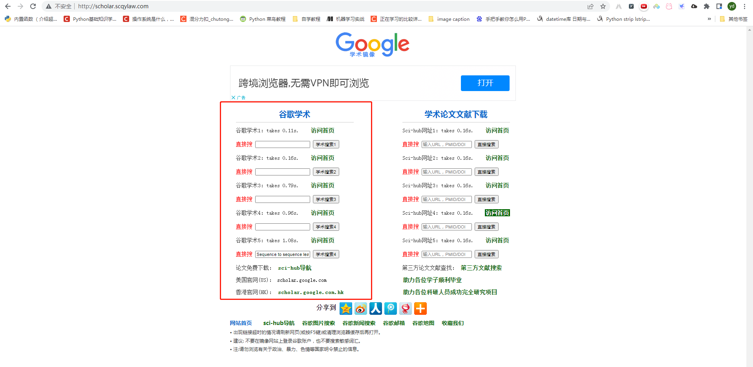Click 学术搜索4 button beside Sequence query
The height and width of the screenshot is (367, 753).
tap(326, 254)
